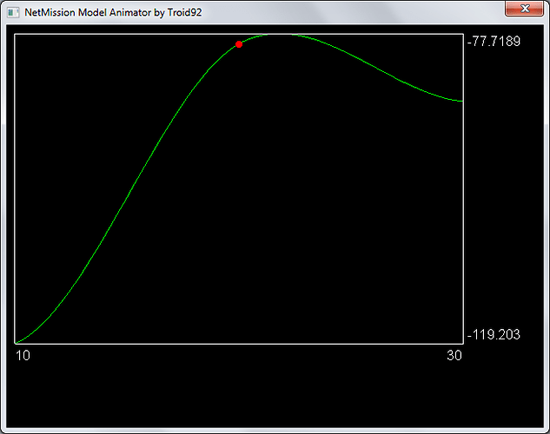Viewport: 550px width, 434px height.
Task: Click the start frame label 10
Action: tap(23, 356)
